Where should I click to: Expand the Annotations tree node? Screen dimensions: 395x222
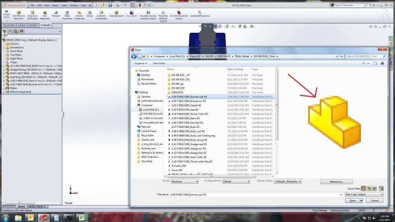(x=4, y=48)
